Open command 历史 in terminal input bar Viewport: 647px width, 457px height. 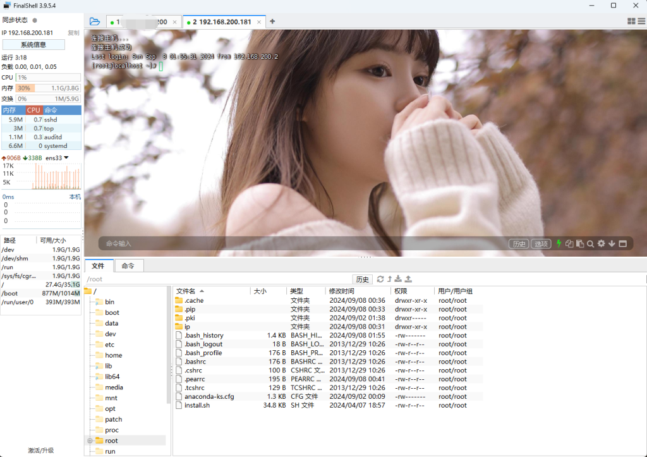click(x=519, y=244)
